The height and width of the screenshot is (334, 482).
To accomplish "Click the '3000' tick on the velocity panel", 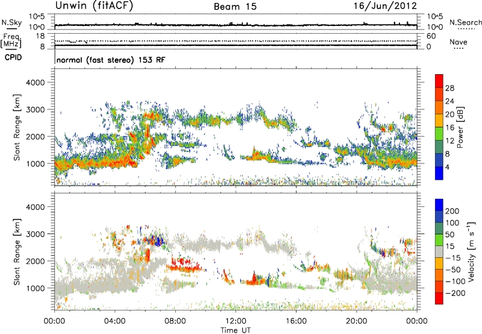I will click(36, 234).
